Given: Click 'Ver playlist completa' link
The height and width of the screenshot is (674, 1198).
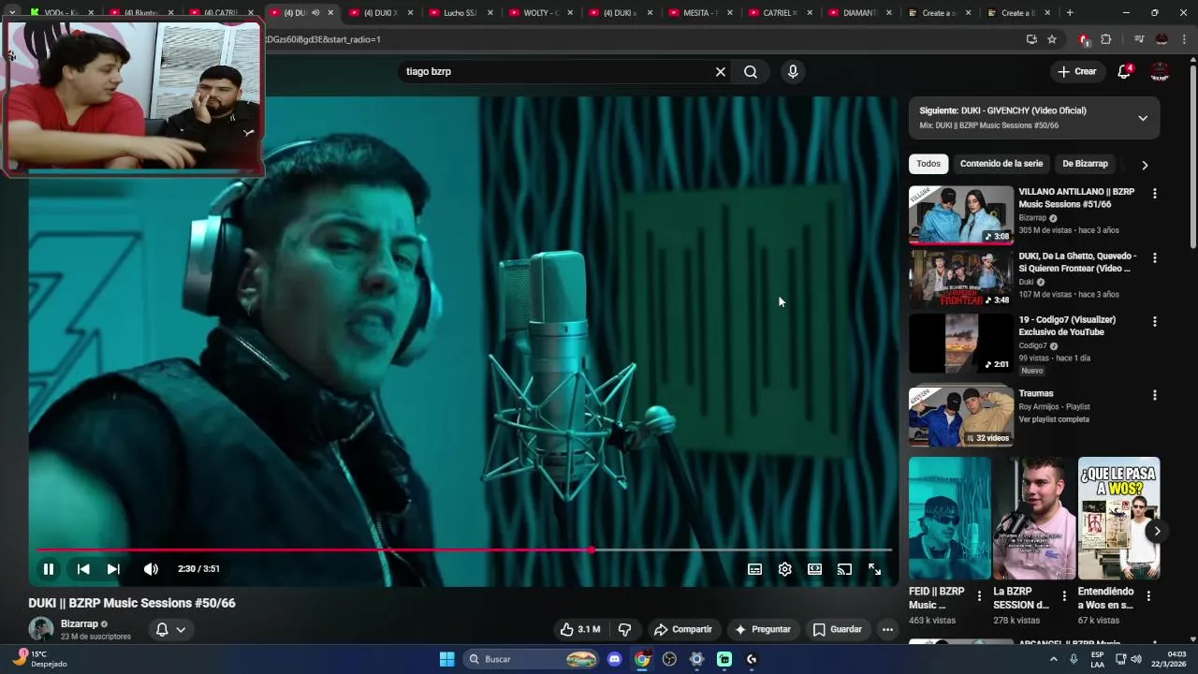Looking at the screenshot, I should (1054, 419).
